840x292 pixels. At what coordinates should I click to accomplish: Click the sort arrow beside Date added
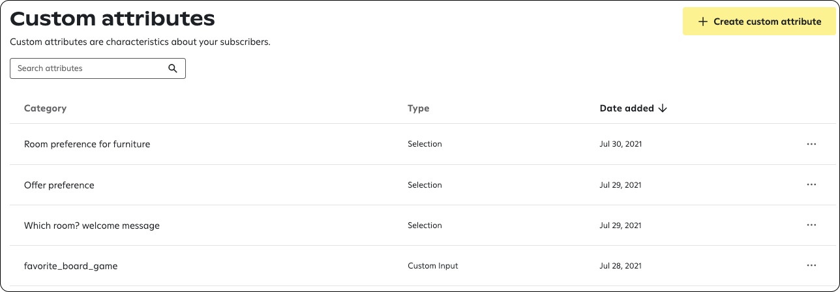(x=663, y=108)
